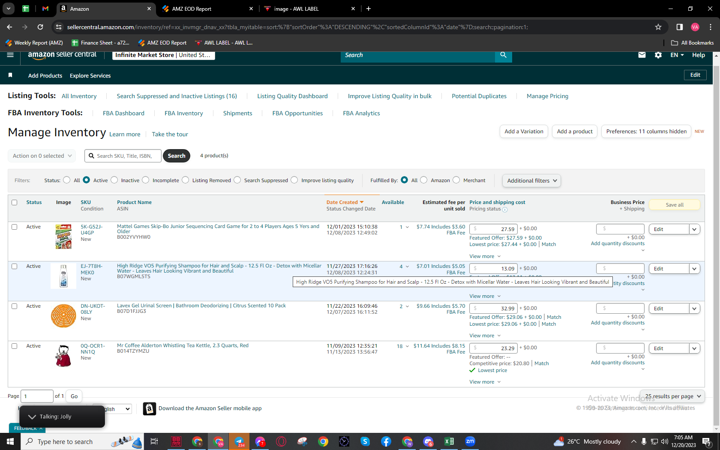Open the pinned Google Sheets tab
The width and height of the screenshot is (720, 450).
click(x=26, y=9)
